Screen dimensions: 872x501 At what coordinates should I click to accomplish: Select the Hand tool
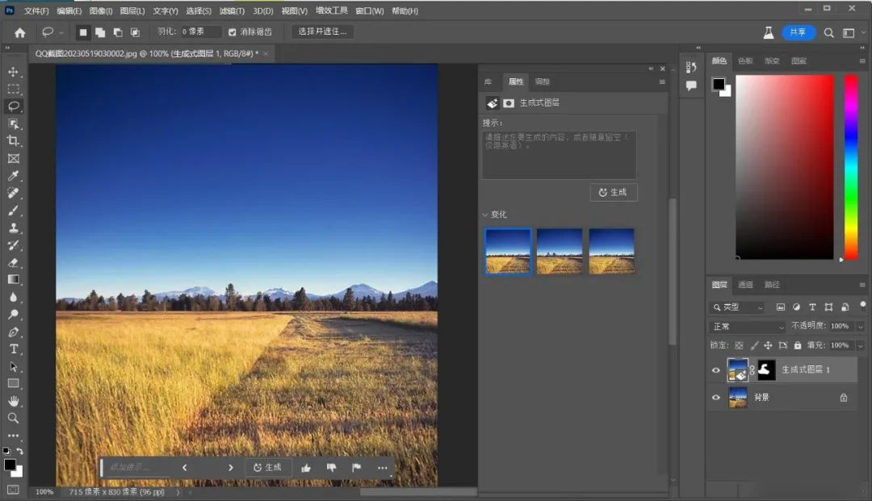tap(14, 401)
